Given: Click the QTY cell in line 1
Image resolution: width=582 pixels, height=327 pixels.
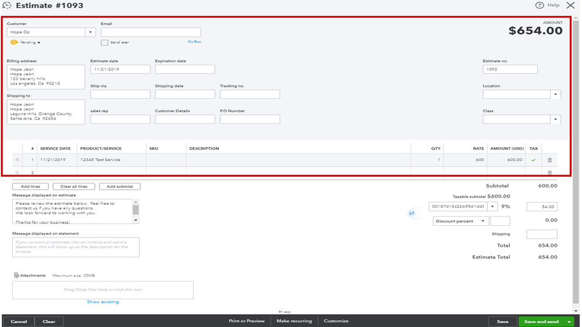Looking at the screenshot, I should 427,160.
